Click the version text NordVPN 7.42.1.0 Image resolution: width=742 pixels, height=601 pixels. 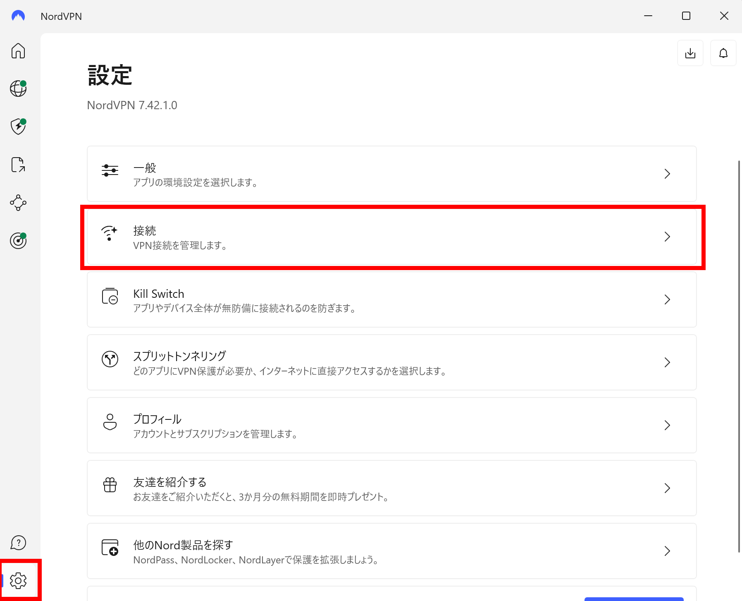coord(132,105)
